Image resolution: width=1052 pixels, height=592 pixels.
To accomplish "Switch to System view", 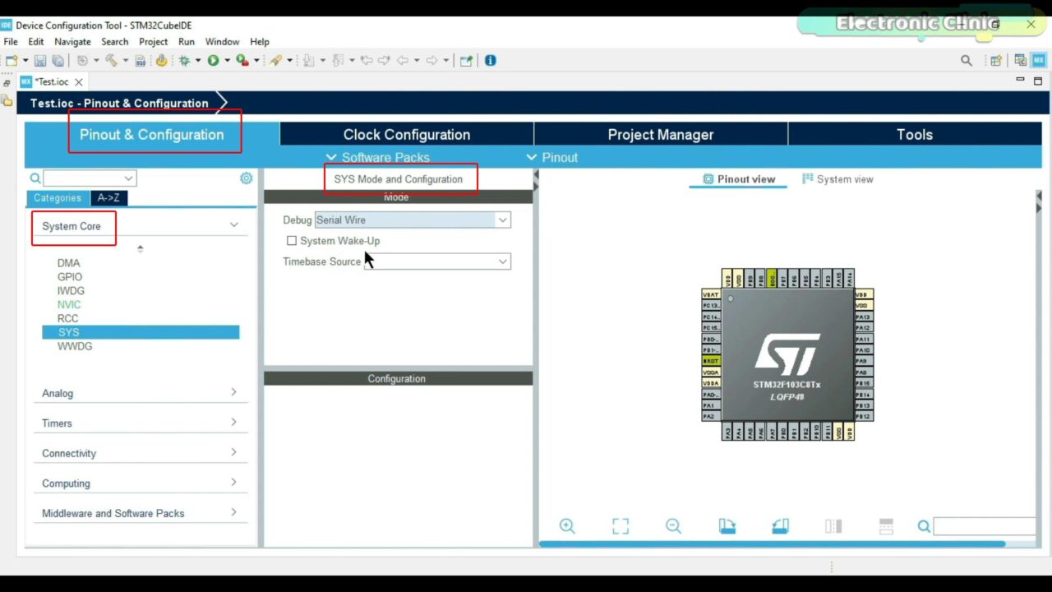I will (x=837, y=178).
